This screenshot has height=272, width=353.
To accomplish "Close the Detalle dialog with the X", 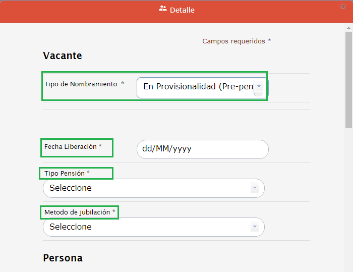I will [343, 7].
